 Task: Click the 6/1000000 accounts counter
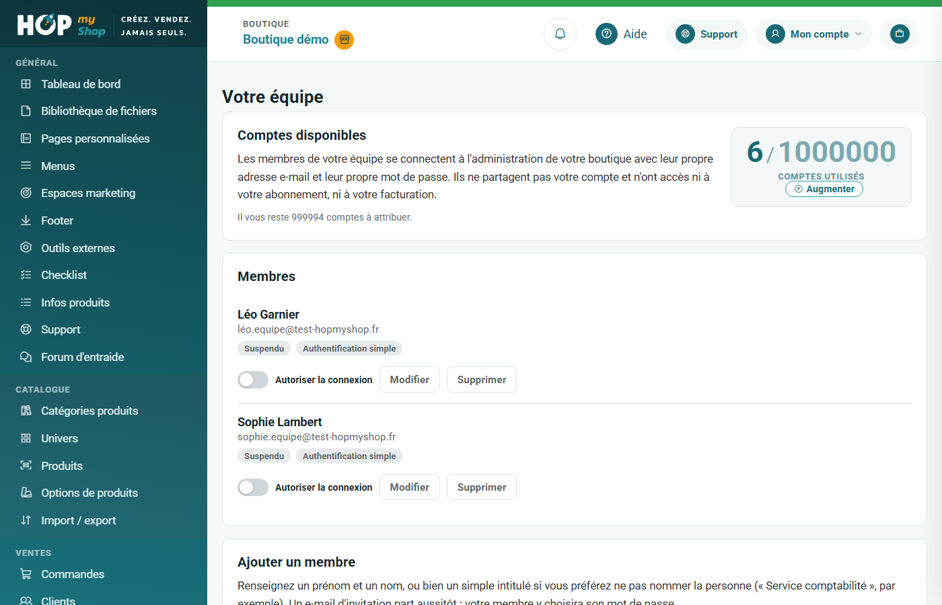[x=822, y=152]
